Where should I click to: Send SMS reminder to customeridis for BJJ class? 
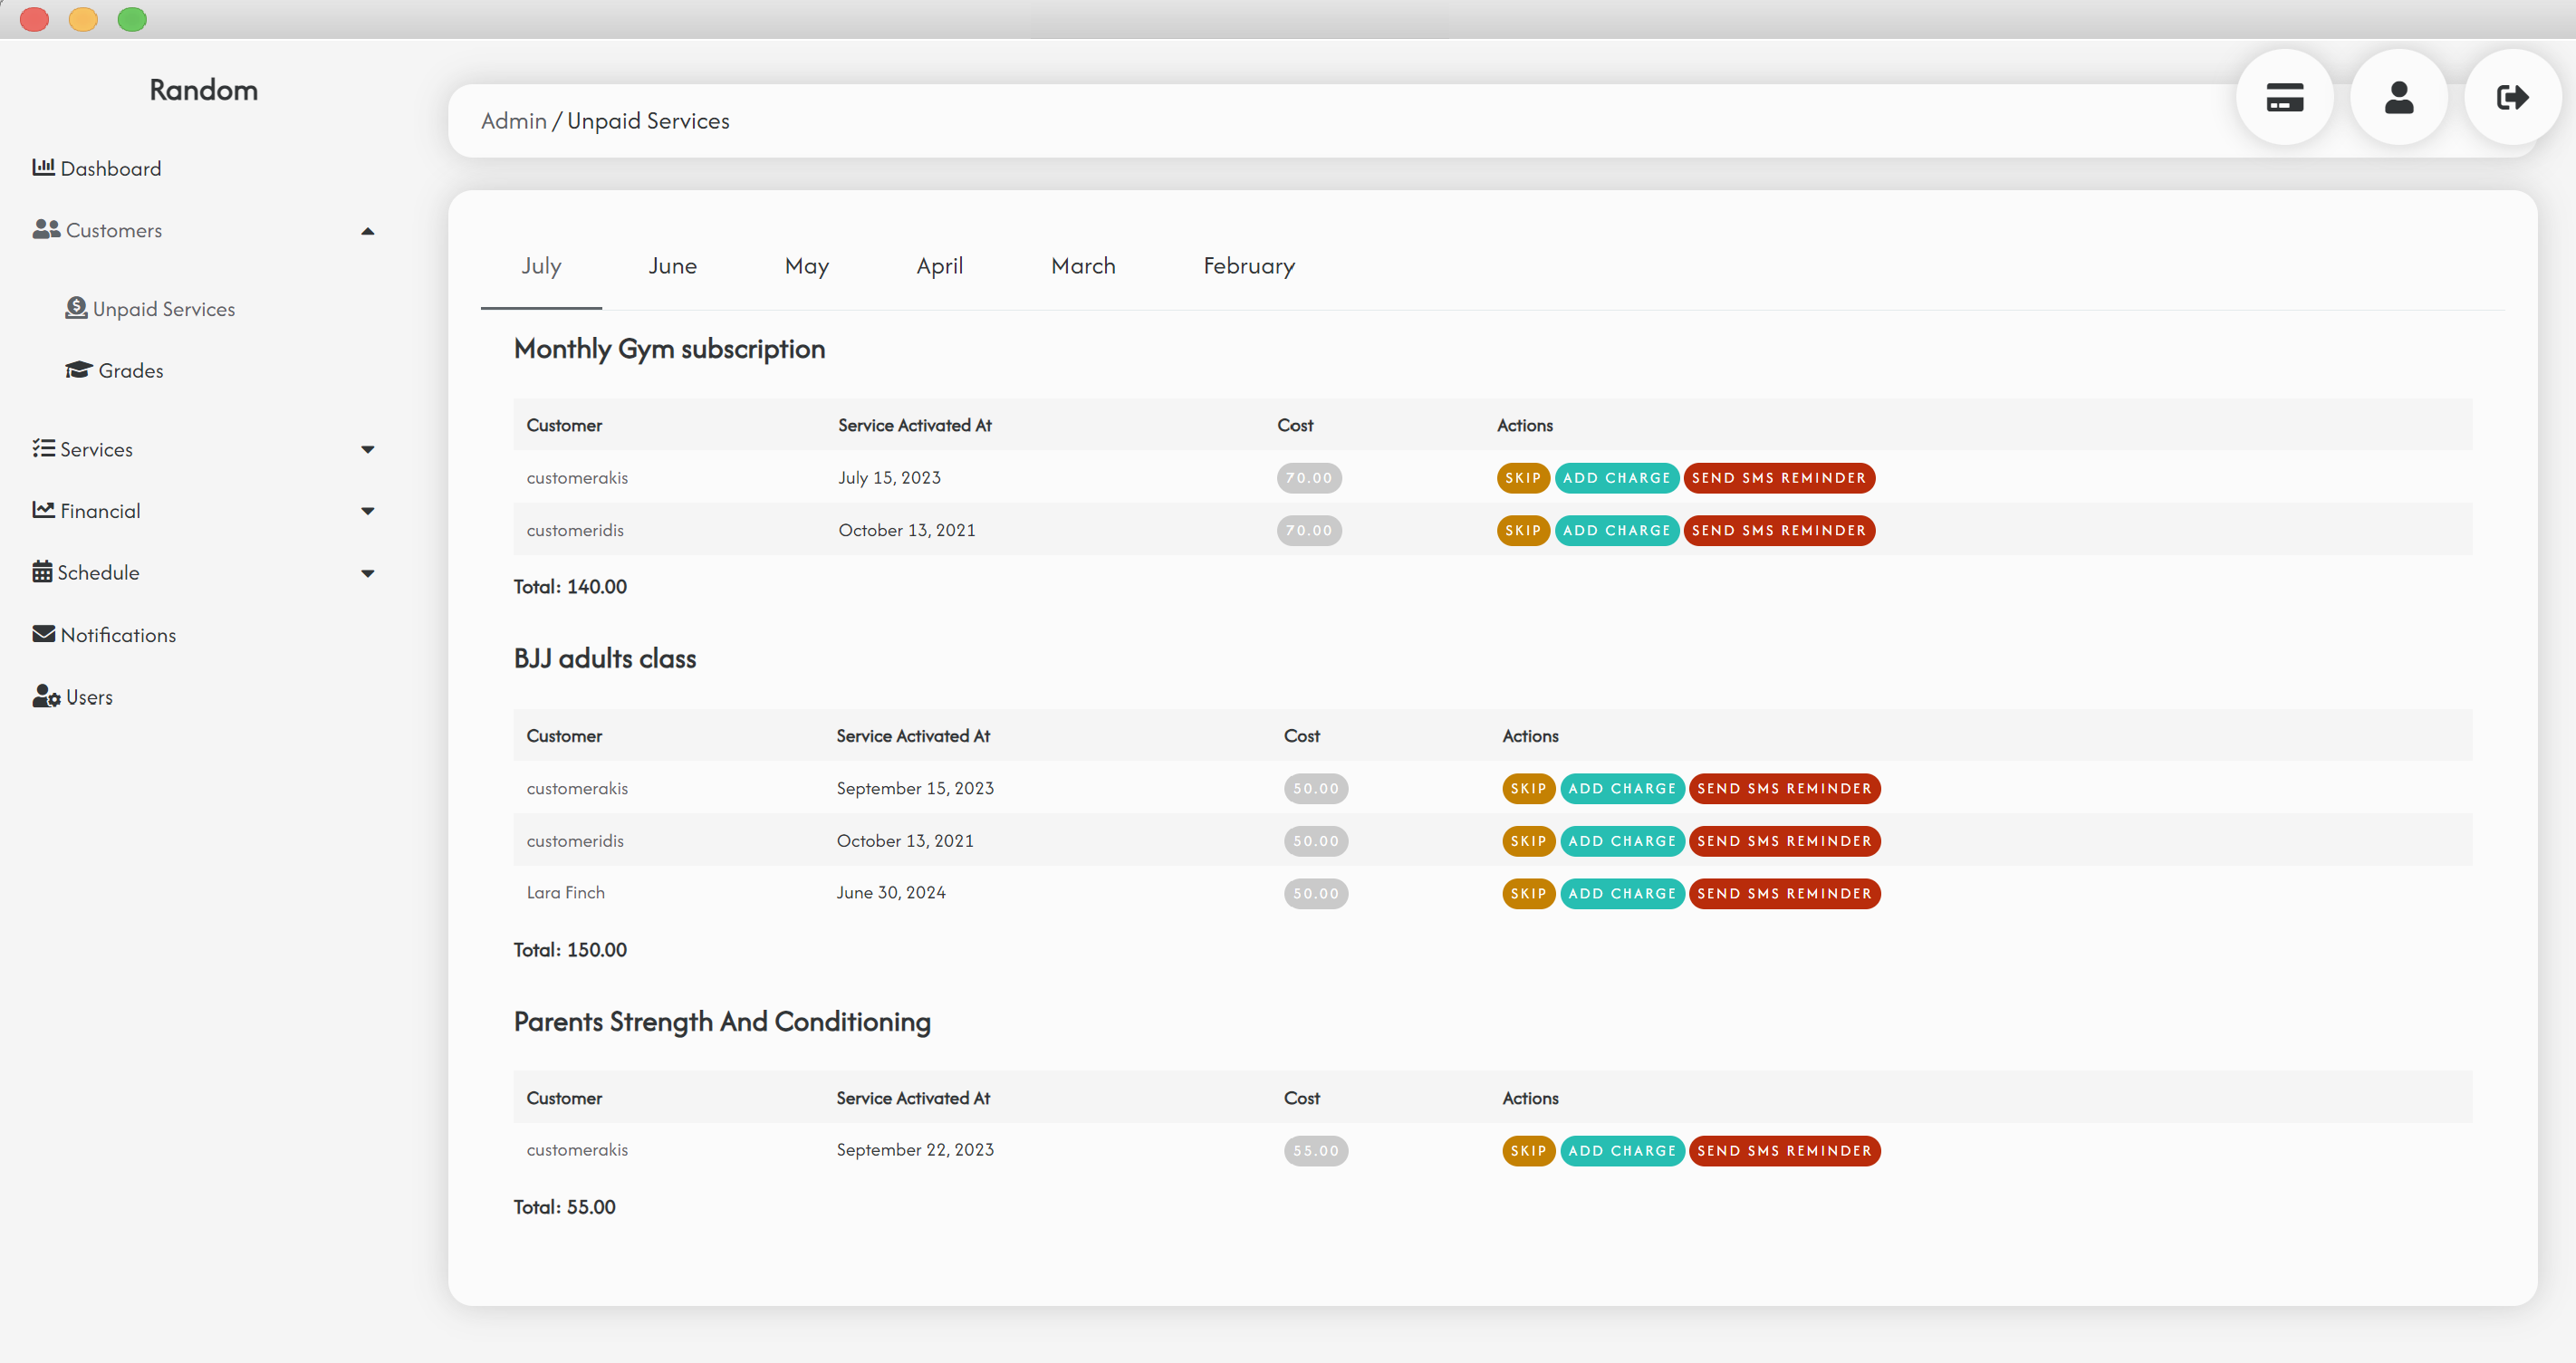pos(1784,841)
